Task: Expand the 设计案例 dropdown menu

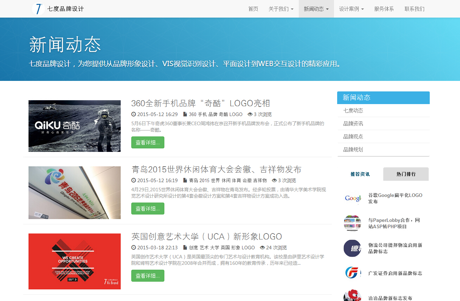Action: pos(352,9)
